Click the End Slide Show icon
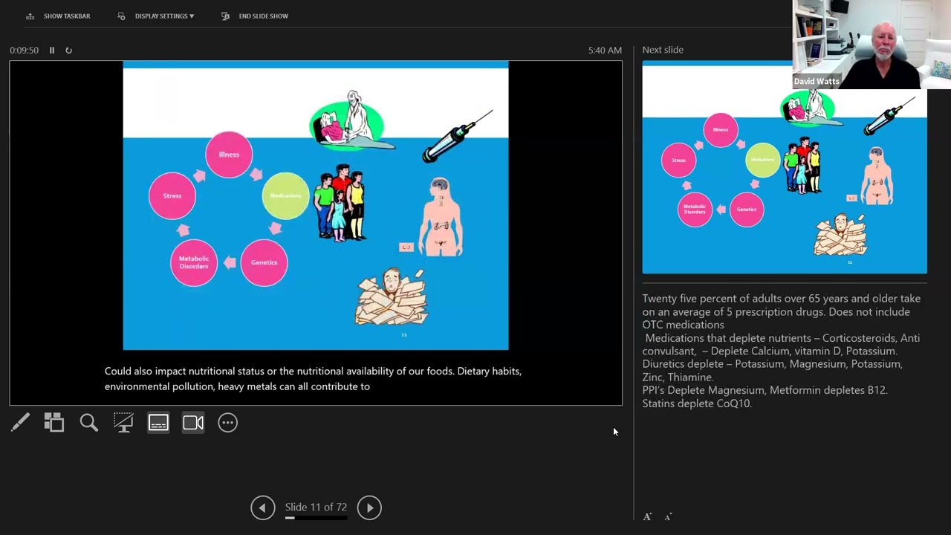The height and width of the screenshot is (535, 951). pos(225,16)
